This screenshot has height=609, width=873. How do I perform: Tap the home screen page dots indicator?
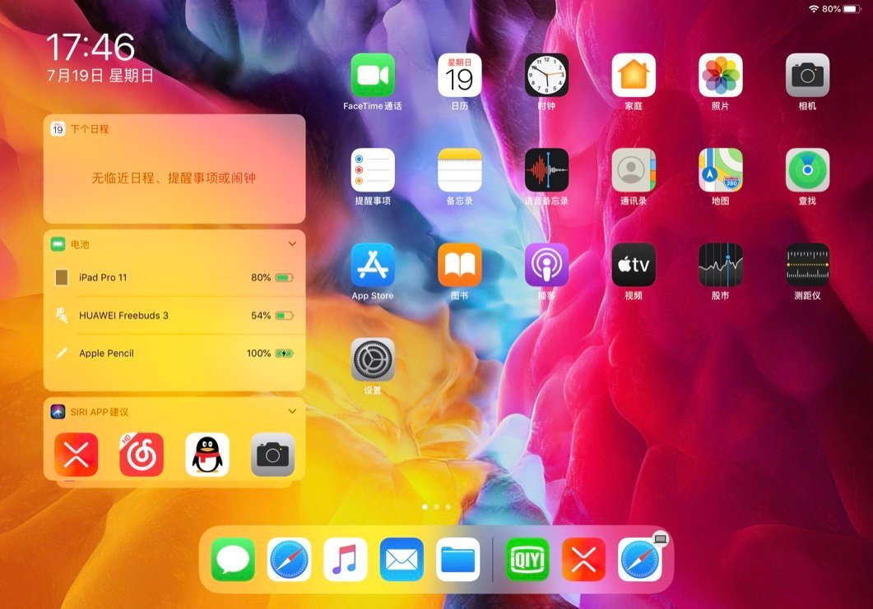tap(436, 506)
